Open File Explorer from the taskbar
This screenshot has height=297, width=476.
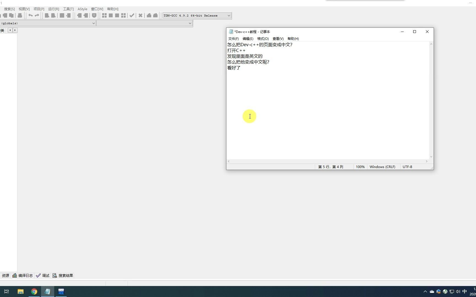(20, 291)
